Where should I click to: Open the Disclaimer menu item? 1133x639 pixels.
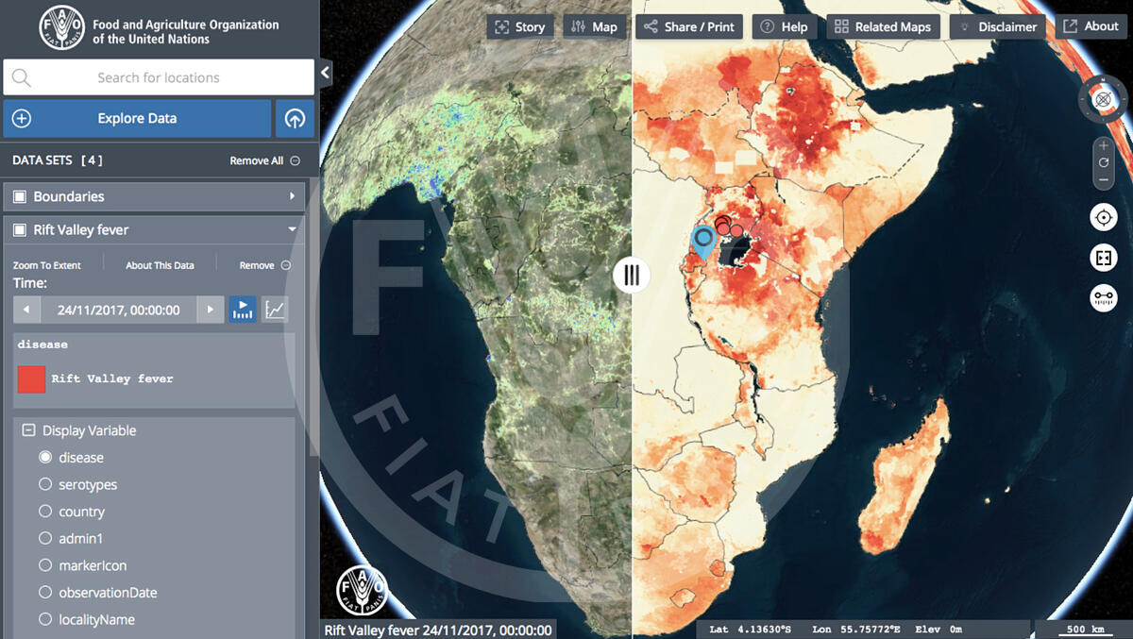point(998,26)
